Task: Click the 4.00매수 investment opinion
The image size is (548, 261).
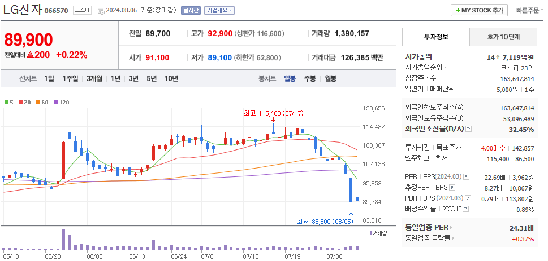Action: coord(493,148)
